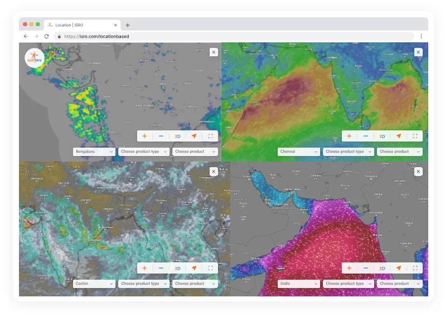Open Choose product dropdown in Cochin panel
The image size is (445, 317).
[195, 284]
